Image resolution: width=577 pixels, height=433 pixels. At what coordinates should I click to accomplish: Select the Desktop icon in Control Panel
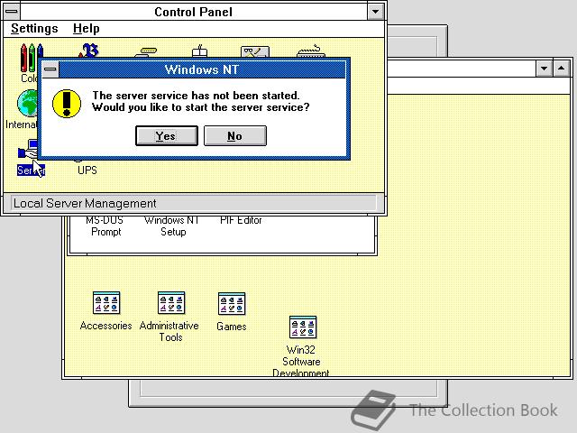255,52
